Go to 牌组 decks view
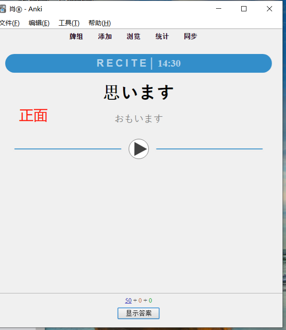Image resolution: width=286 pixels, height=330 pixels. [76, 37]
